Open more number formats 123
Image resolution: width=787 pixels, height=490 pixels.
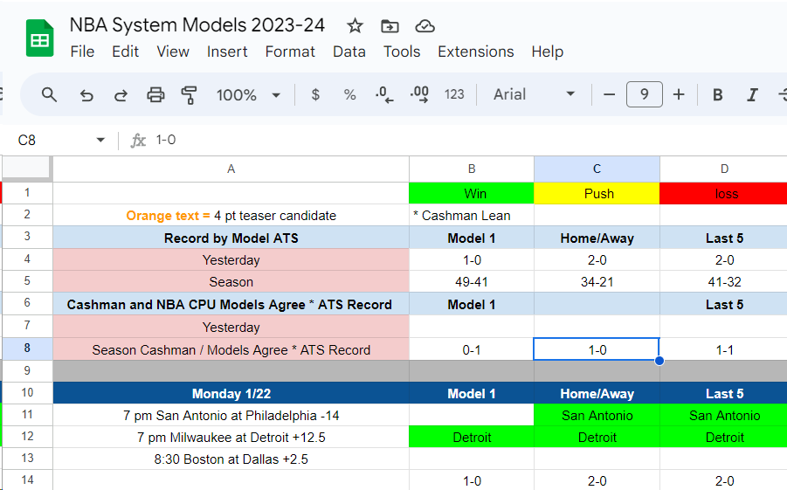[x=454, y=94]
